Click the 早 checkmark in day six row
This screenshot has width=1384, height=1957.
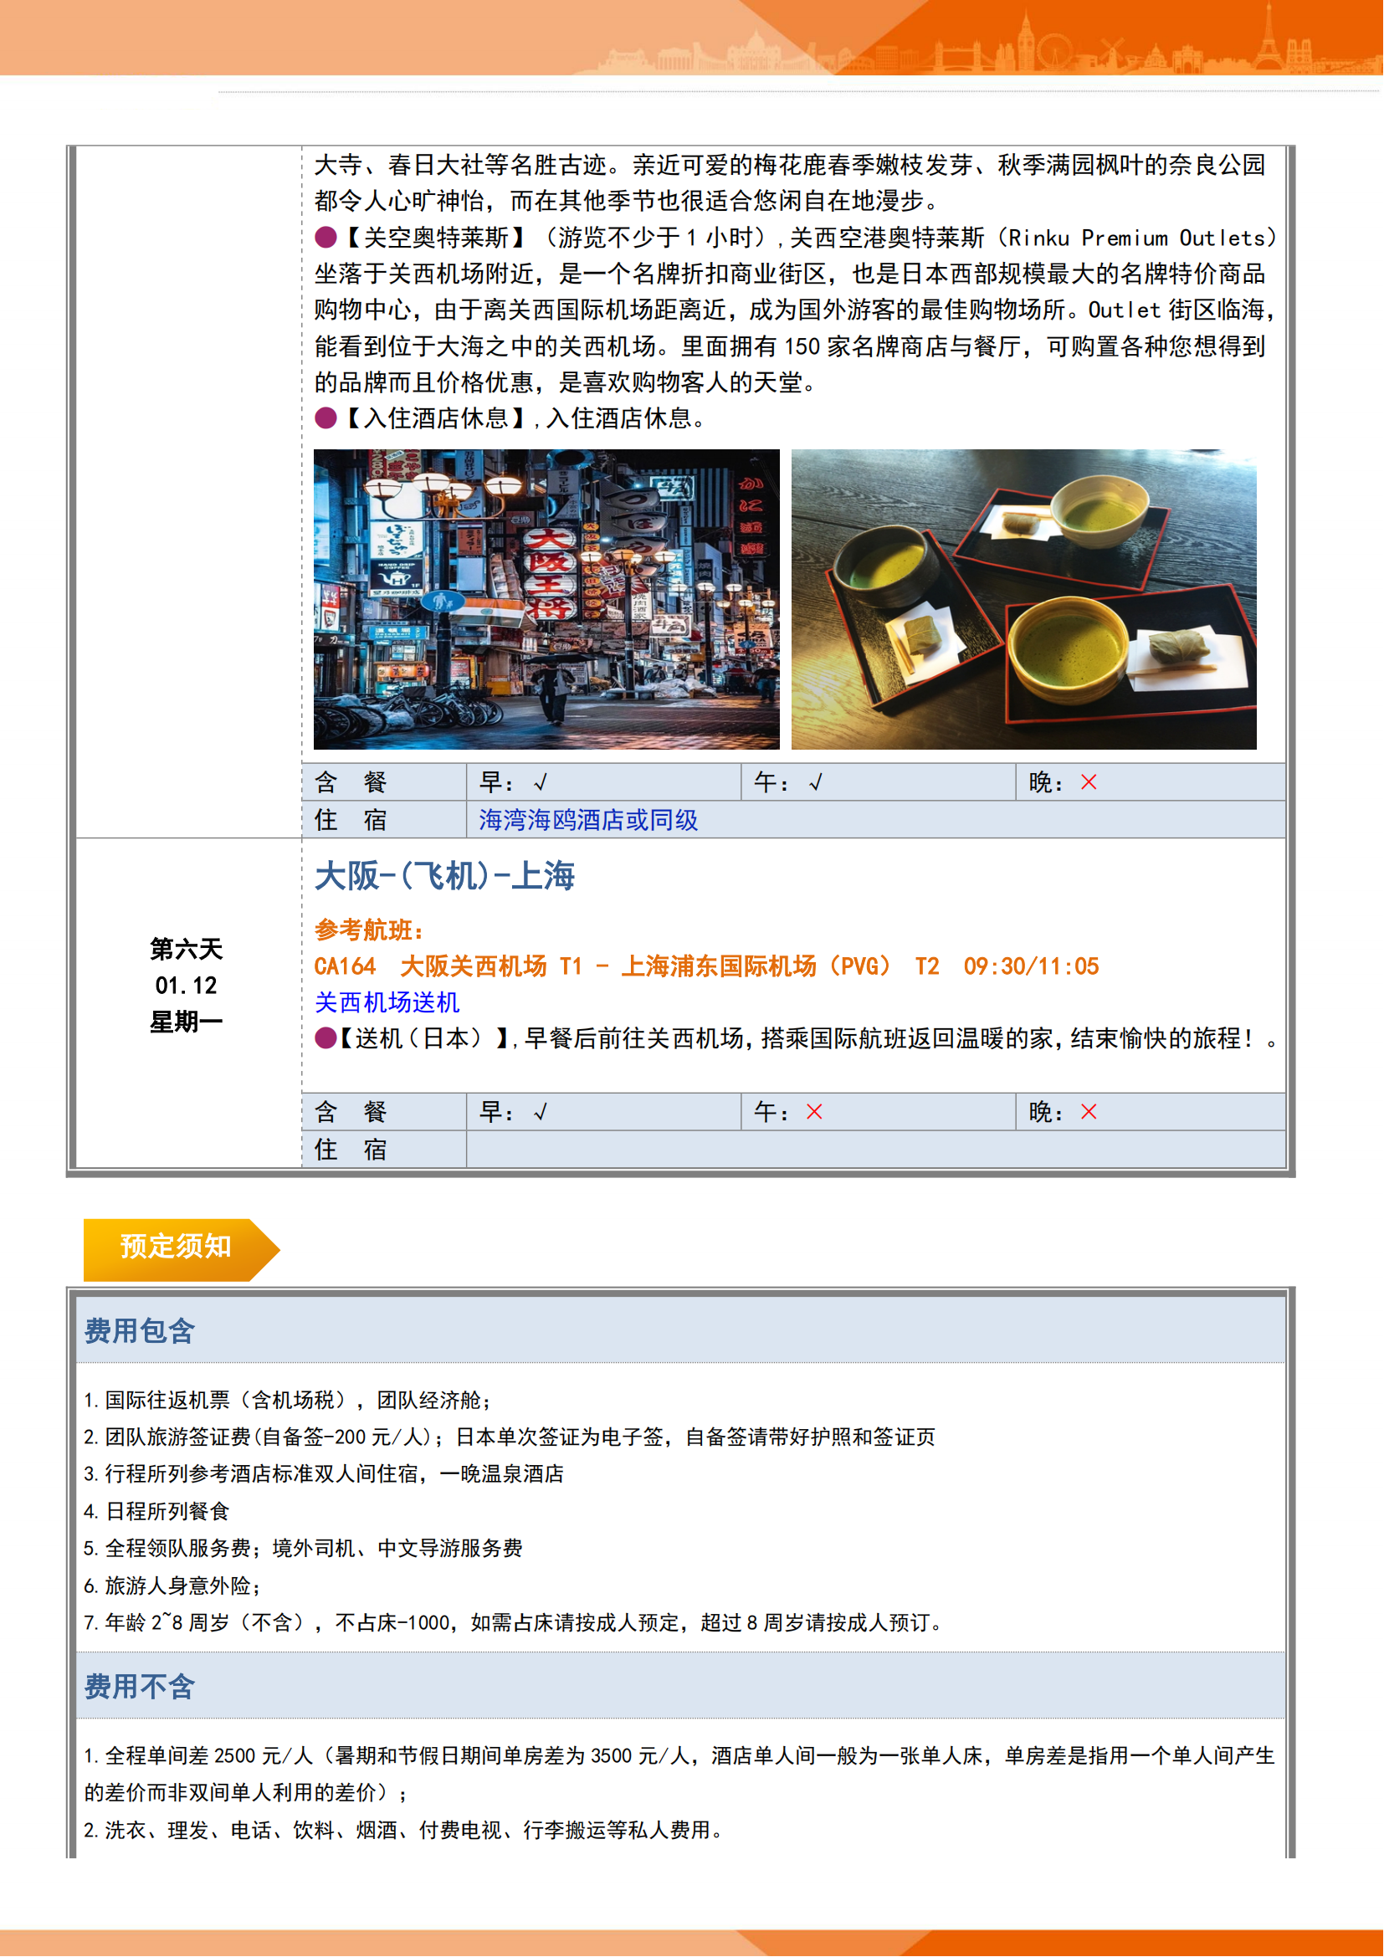(x=541, y=1112)
